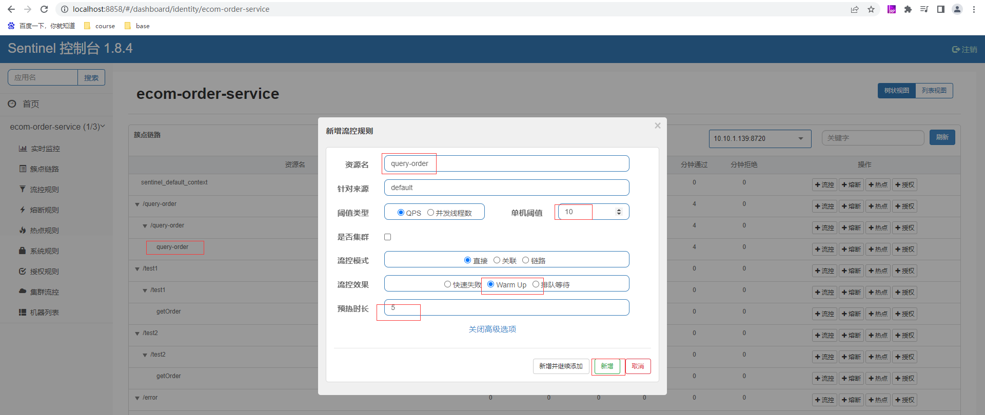The width and height of the screenshot is (985, 415).
Task: Click the 授权规则 check icon
Action: point(23,272)
